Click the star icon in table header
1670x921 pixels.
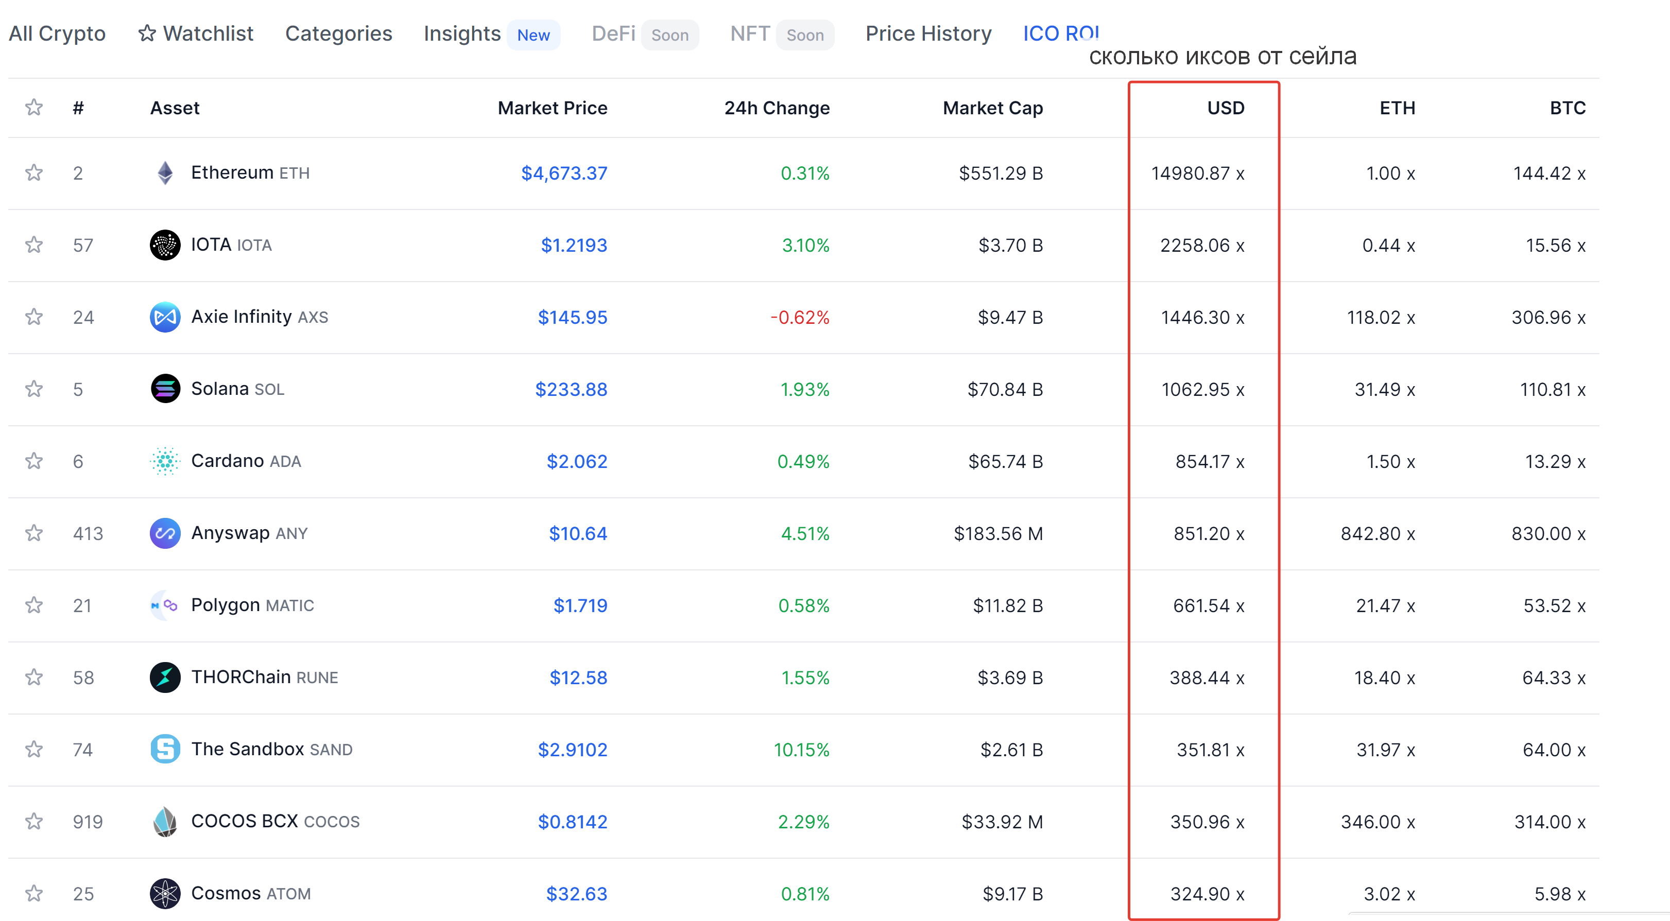(x=33, y=108)
